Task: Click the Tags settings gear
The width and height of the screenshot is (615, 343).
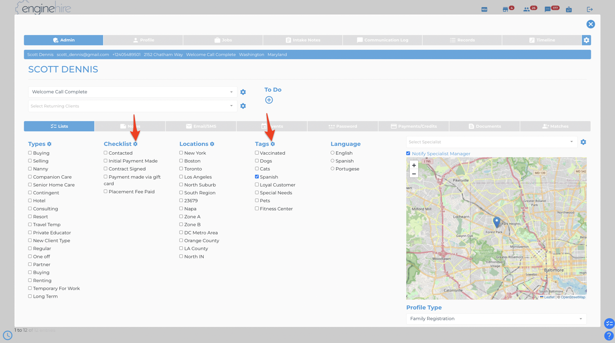Action: coord(273,144)
